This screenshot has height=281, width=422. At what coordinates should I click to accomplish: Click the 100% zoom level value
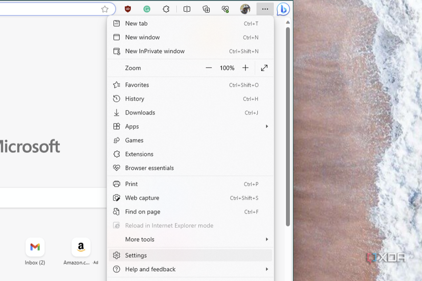227,68
